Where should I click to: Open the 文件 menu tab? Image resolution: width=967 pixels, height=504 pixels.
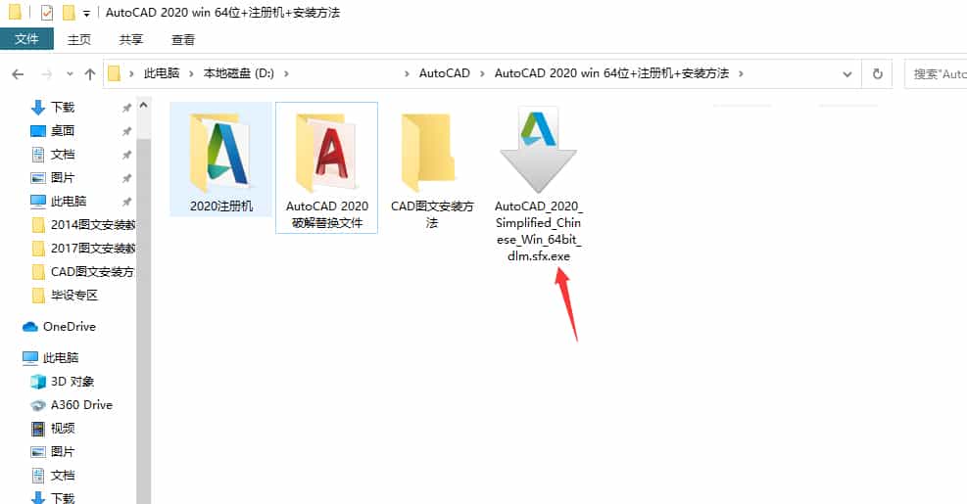coord(26,39)
